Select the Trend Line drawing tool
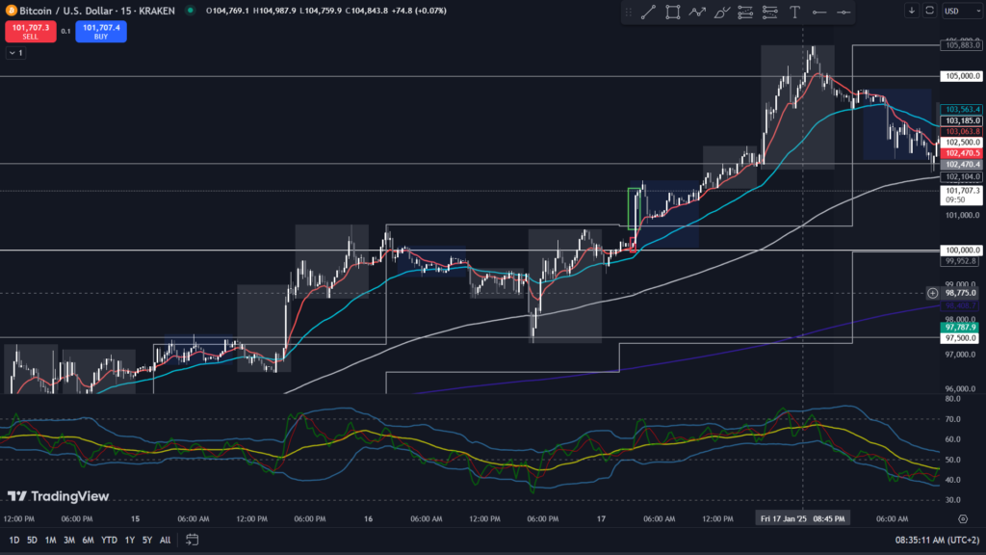The width and height of the screenshot is (986, 555). 647,13
